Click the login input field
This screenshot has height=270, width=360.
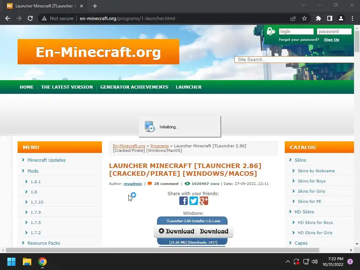click(x=296, y=31)
